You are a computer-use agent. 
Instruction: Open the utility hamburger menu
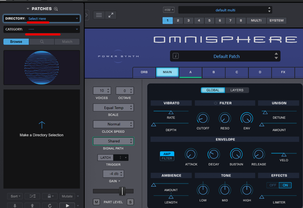99,15
